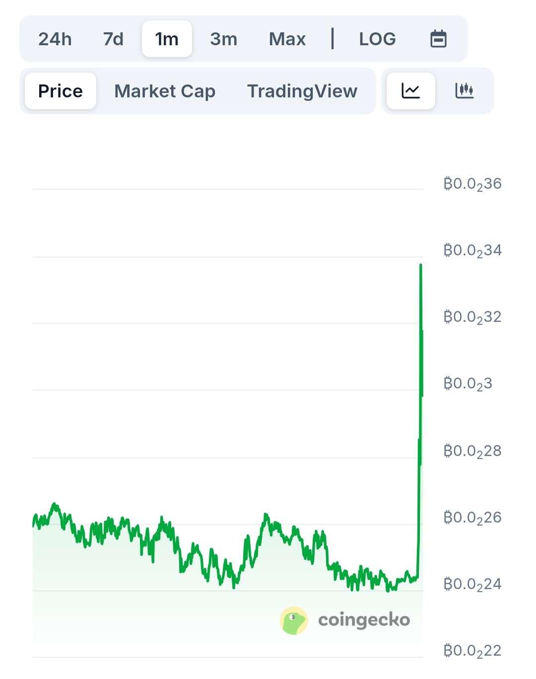Image resolution: width=536 pixels, height=679 pixels.
Task: Switch to candlestick chart view
Action: click(464, 91)
